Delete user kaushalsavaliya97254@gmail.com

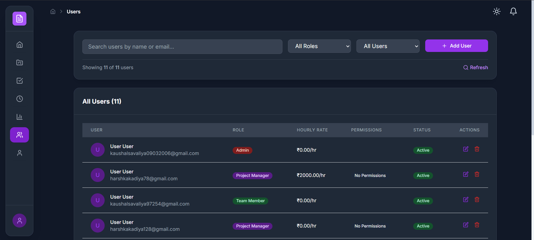(x=477, y=199)
